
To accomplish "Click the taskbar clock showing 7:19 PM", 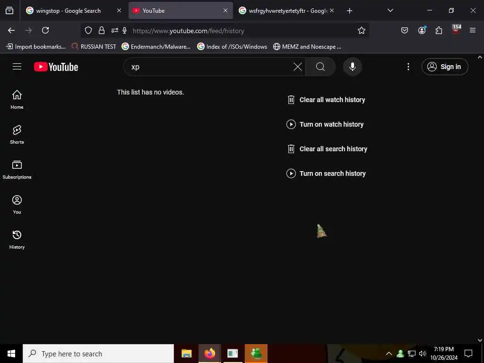I will (444, 354).
